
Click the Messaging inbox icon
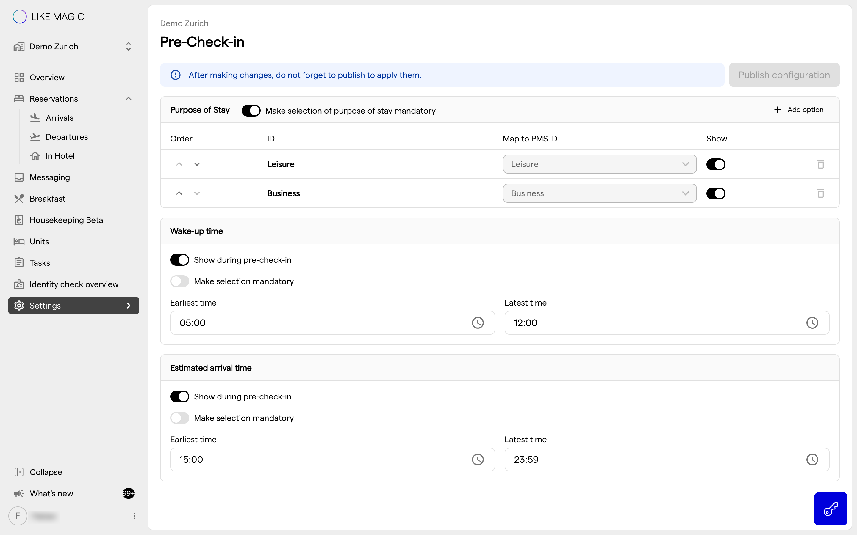tap(19, 177)
